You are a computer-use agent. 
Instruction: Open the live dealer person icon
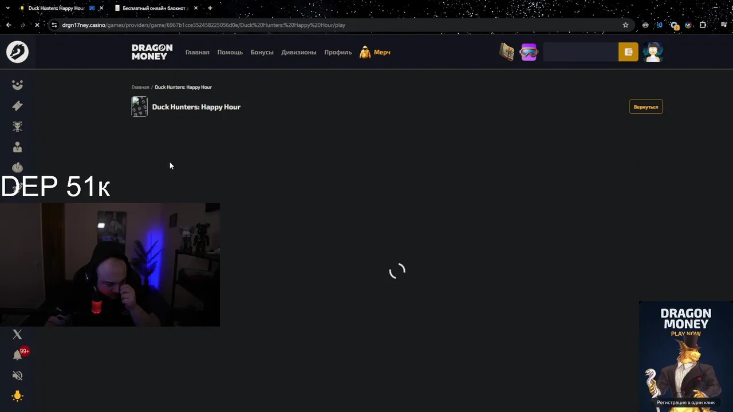17,147
